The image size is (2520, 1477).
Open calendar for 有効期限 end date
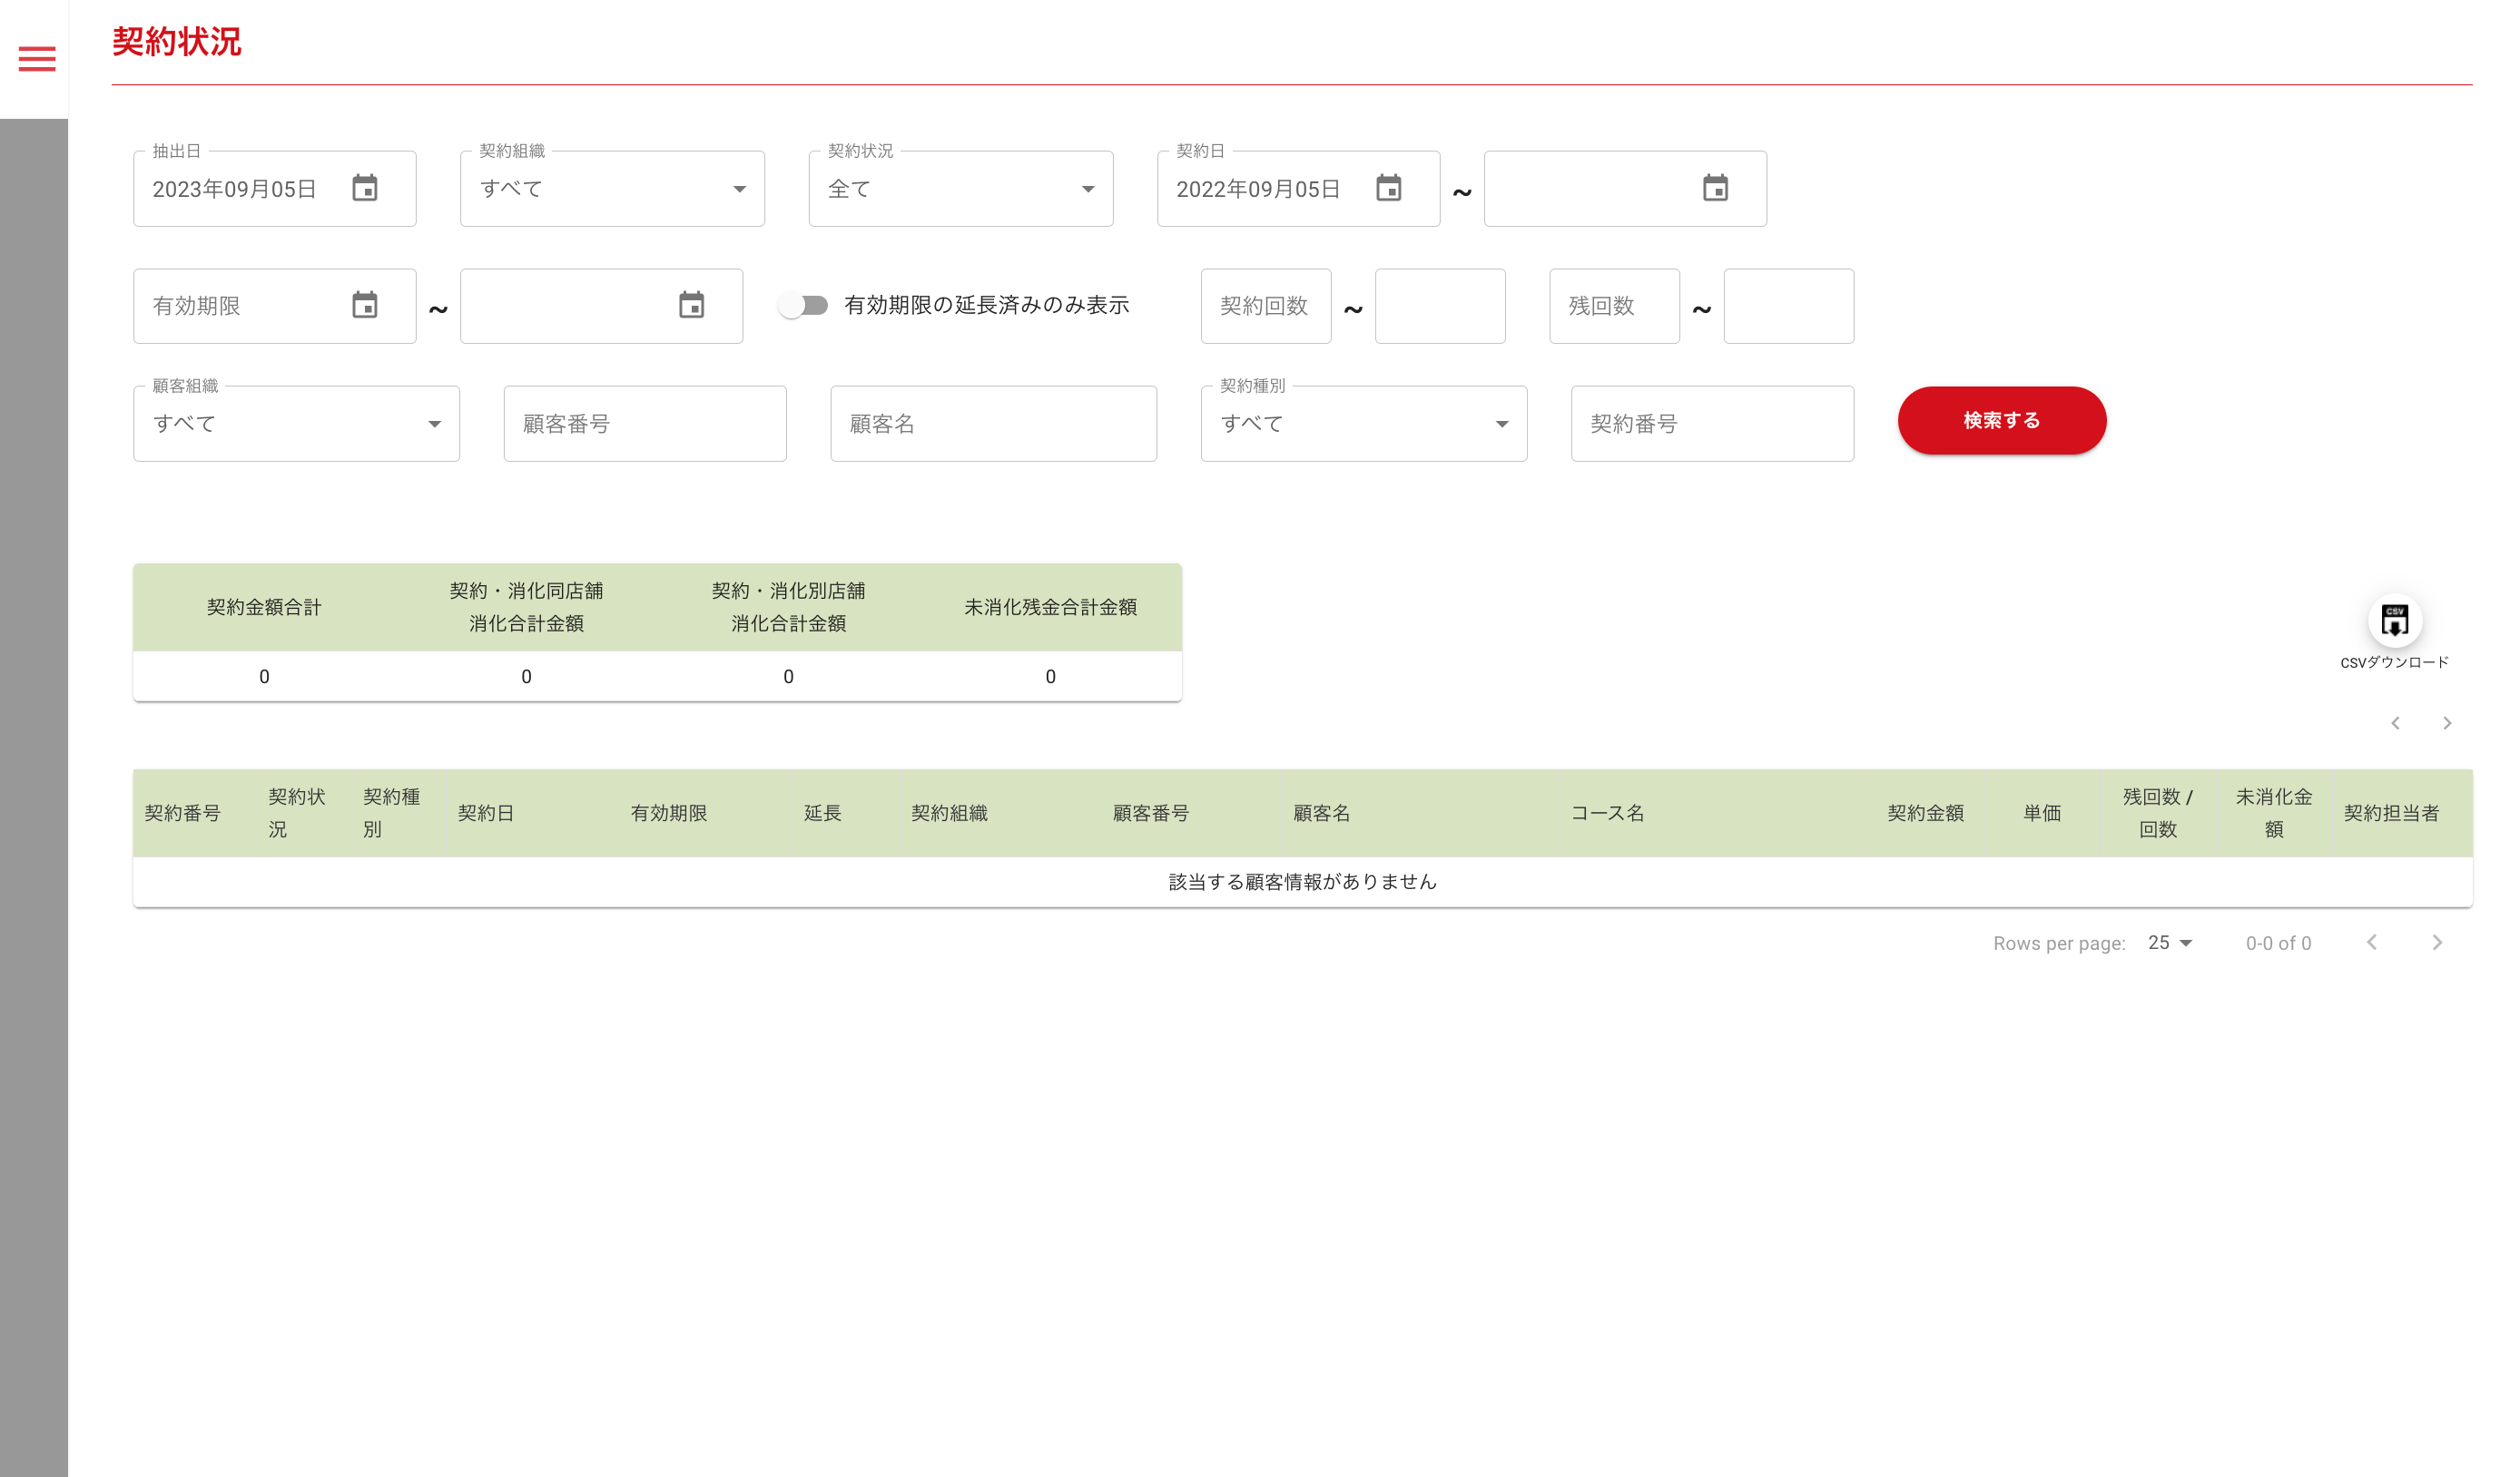(691, 305)
